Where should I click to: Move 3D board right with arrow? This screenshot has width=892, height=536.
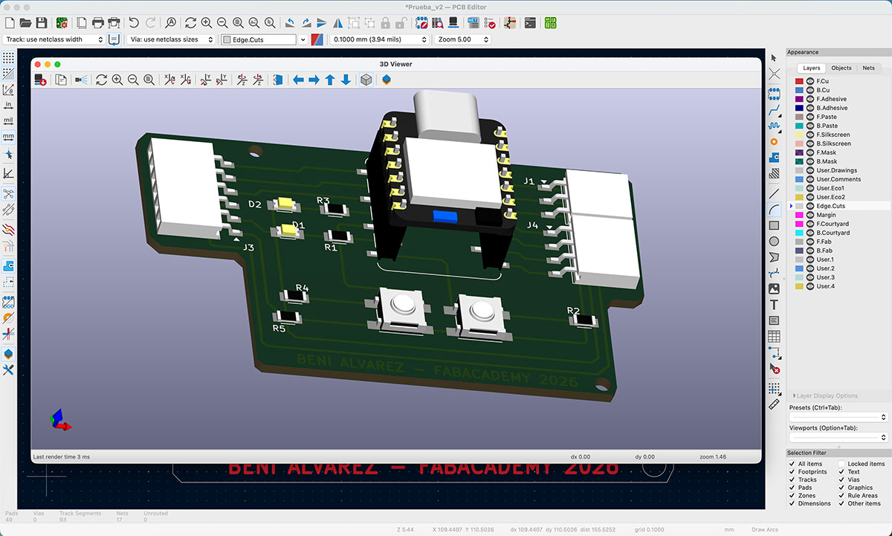(x=314, y=80)
